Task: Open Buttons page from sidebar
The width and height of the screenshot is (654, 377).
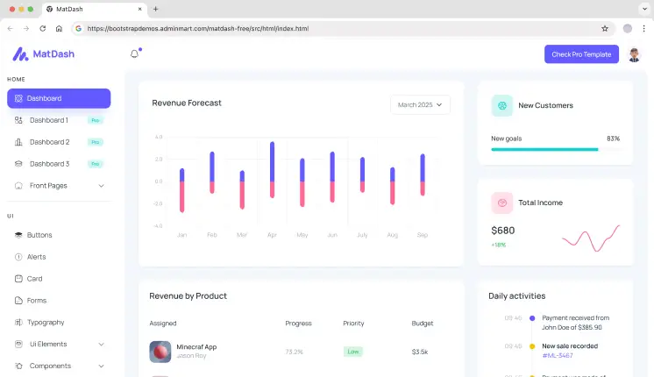Action: coord(39,235)
